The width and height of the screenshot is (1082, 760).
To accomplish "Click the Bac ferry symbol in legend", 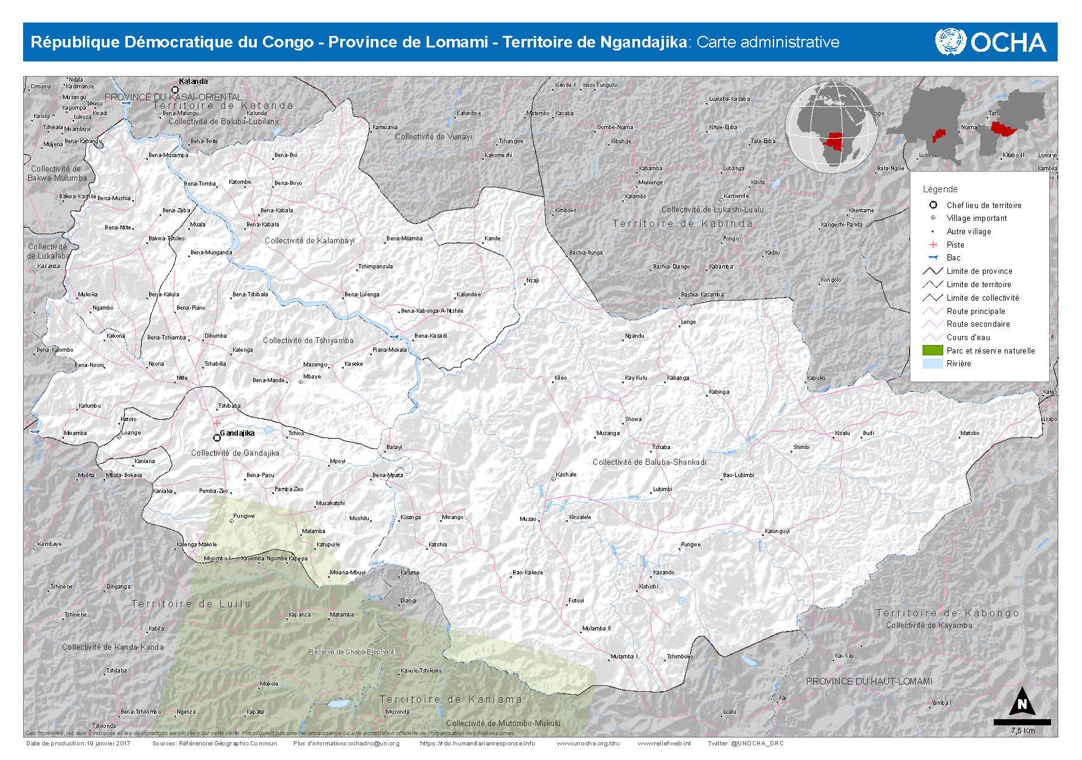I will click(933, 257).
